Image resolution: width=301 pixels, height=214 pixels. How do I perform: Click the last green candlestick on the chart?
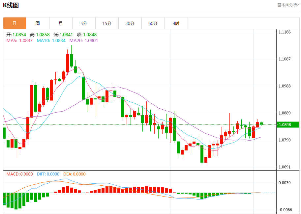pos(261,123)
